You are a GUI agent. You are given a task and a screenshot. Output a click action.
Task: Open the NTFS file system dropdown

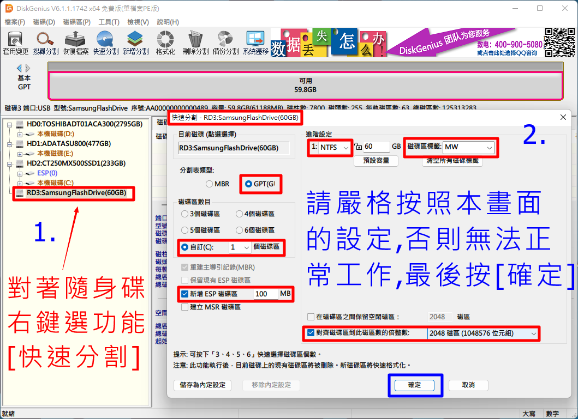pos(335,147)
